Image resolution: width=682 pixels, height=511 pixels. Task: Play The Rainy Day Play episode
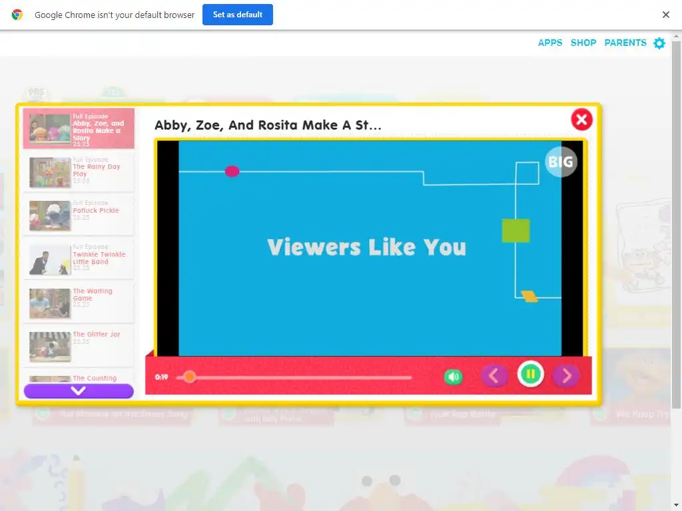coord(79,172)
